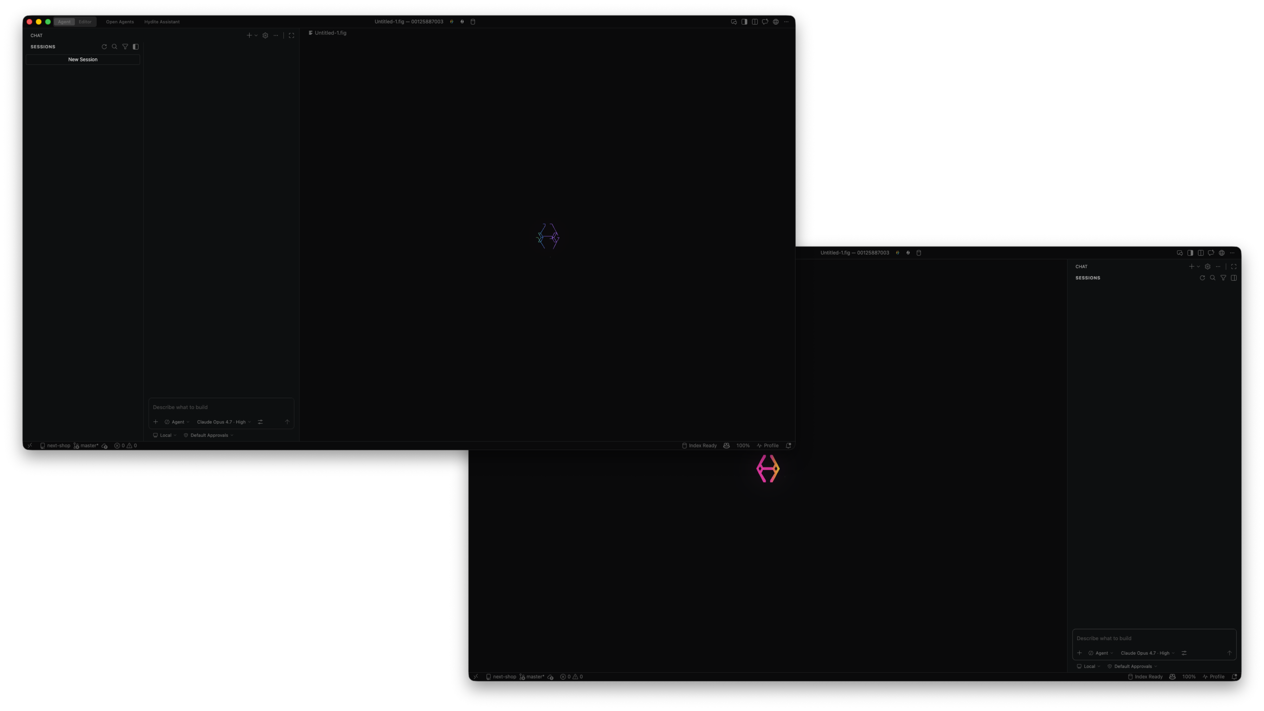Open the title bar ellipsis menu in front window

(786, 22)
